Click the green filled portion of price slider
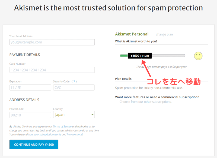The width and height of the screenshot is (217, 158). pos(124,56)
